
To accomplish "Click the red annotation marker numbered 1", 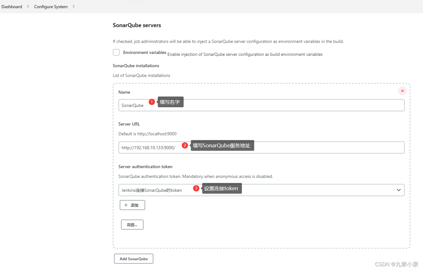I will click(x=151, y=102).
